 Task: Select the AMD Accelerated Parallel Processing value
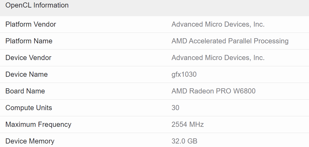230,41
